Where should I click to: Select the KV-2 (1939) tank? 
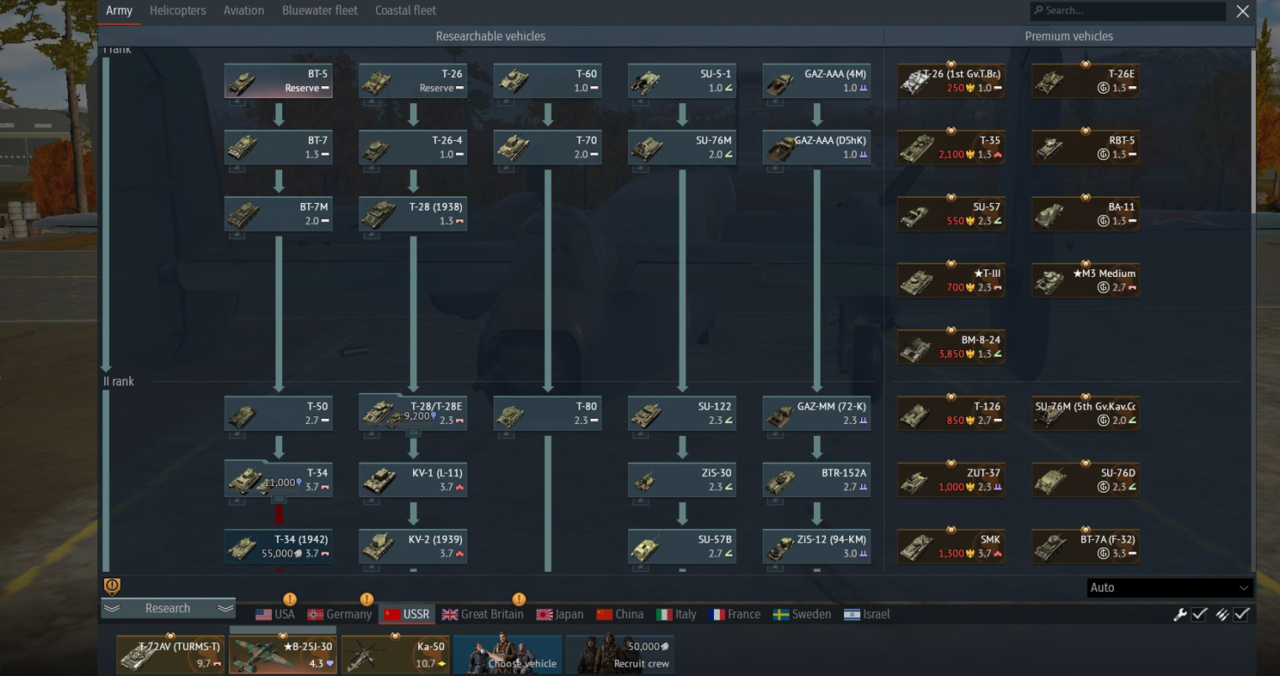413,546
